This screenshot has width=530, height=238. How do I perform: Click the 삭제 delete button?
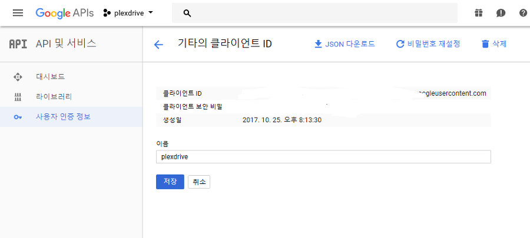[x=493, y=44]
